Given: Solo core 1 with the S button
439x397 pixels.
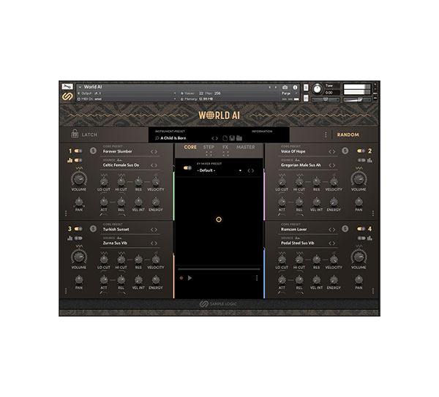Looking at the screenshot, I should pos(93,151).
